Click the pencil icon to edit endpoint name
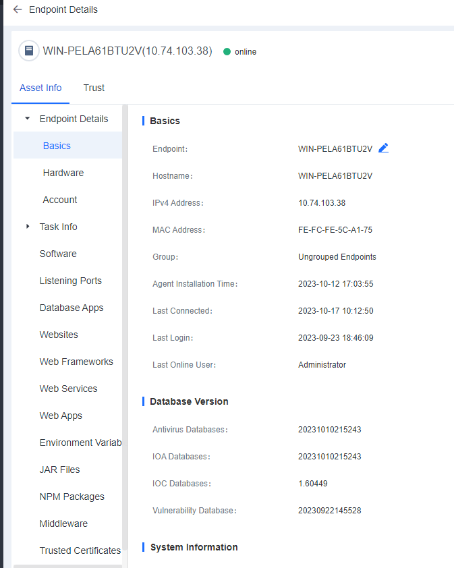 tap(383, 148)
